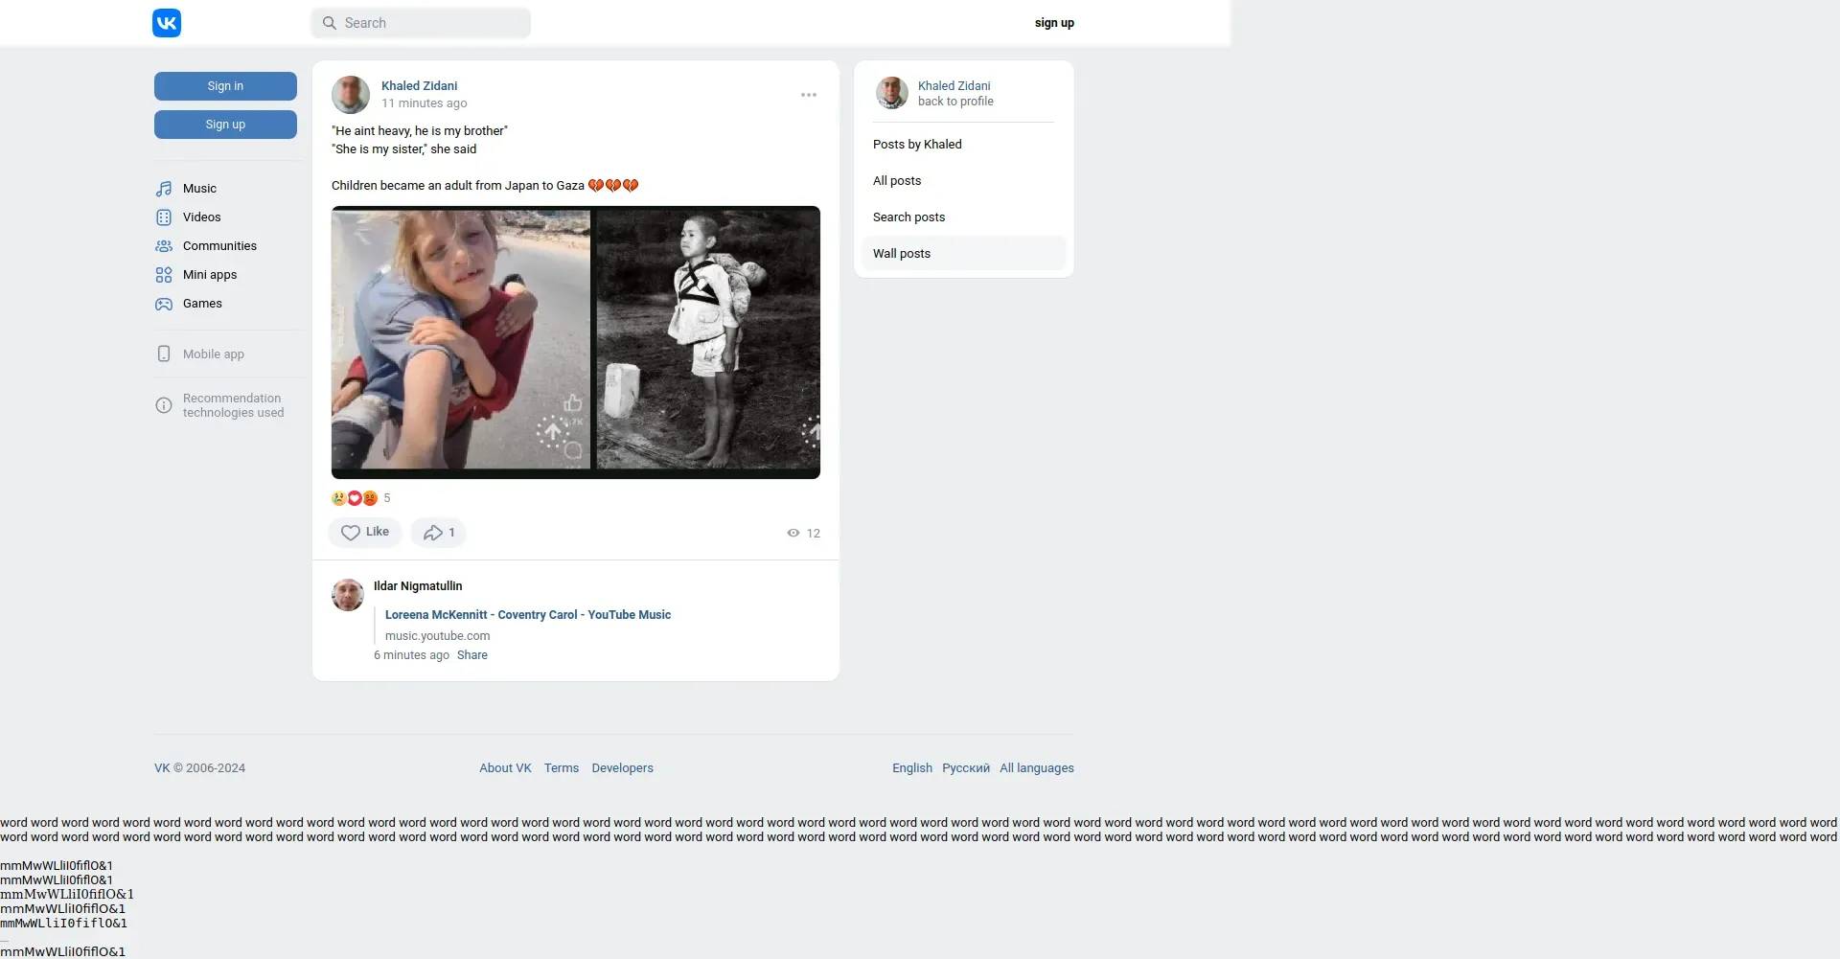Select Search posts option

[963, 217]
